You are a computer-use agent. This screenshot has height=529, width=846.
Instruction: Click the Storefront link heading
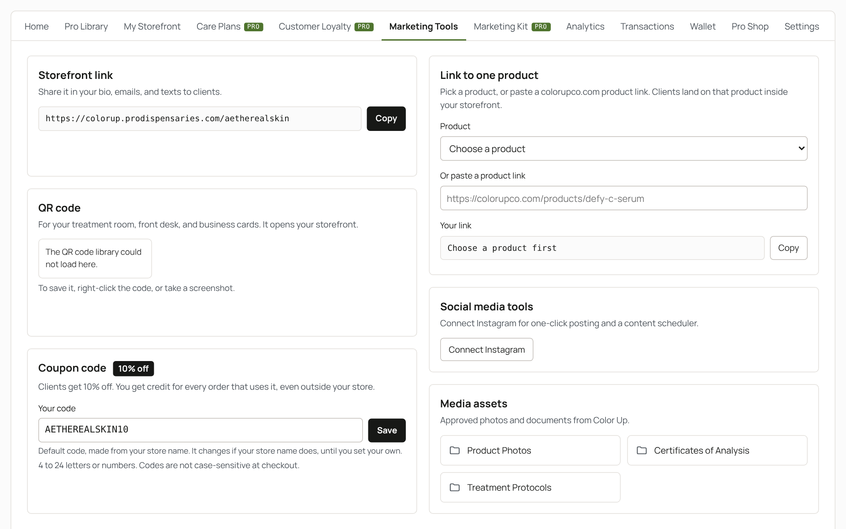[75, 75]
